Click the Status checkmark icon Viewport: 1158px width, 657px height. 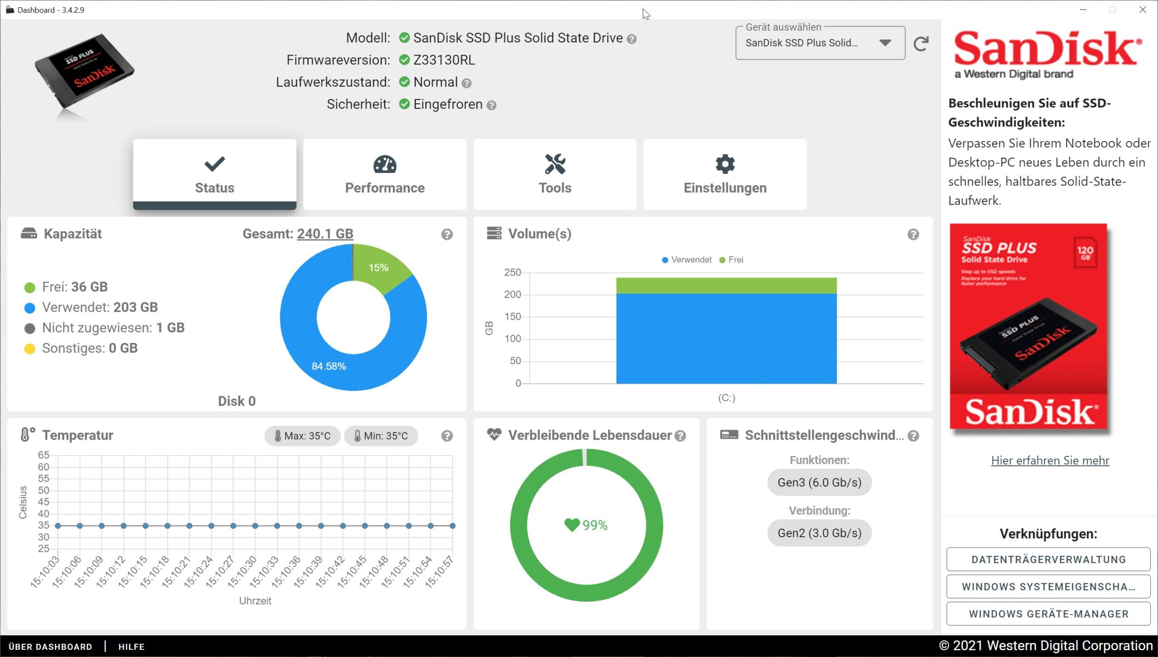(x=214, y=164)
